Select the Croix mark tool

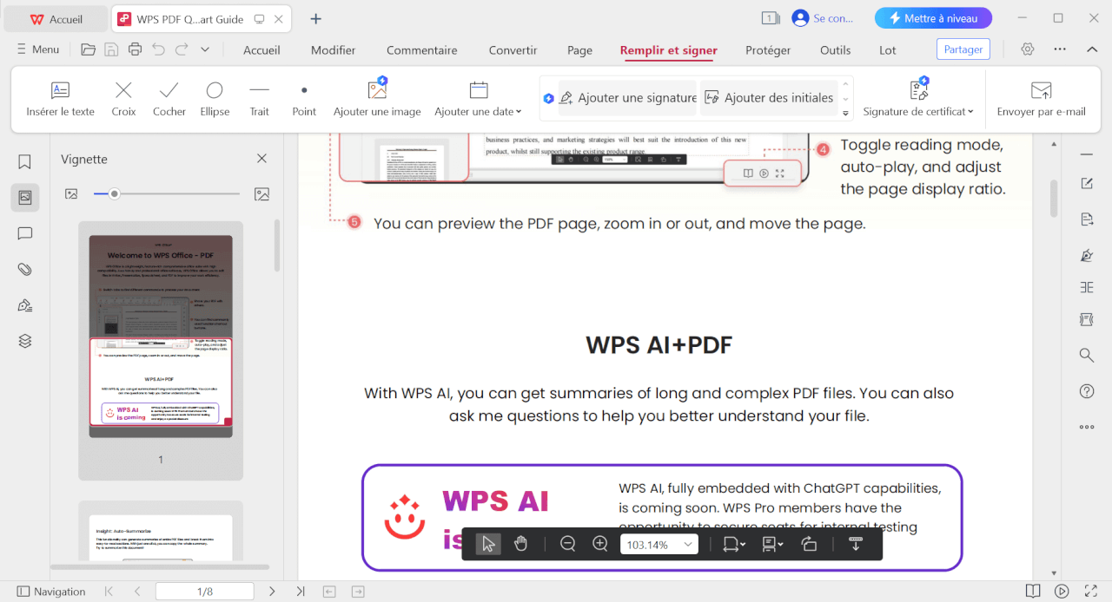[123, 99]
